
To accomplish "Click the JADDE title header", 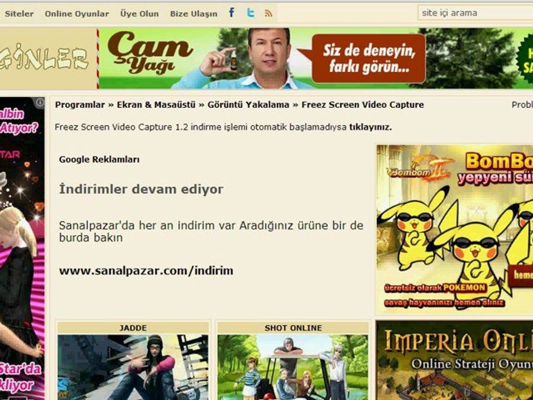I will pyautogui.click(x=133, y=328).
